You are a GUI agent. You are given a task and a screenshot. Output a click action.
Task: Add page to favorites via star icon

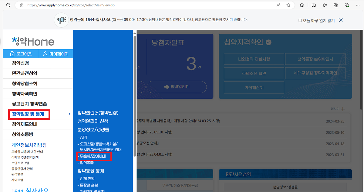[288, 5]
